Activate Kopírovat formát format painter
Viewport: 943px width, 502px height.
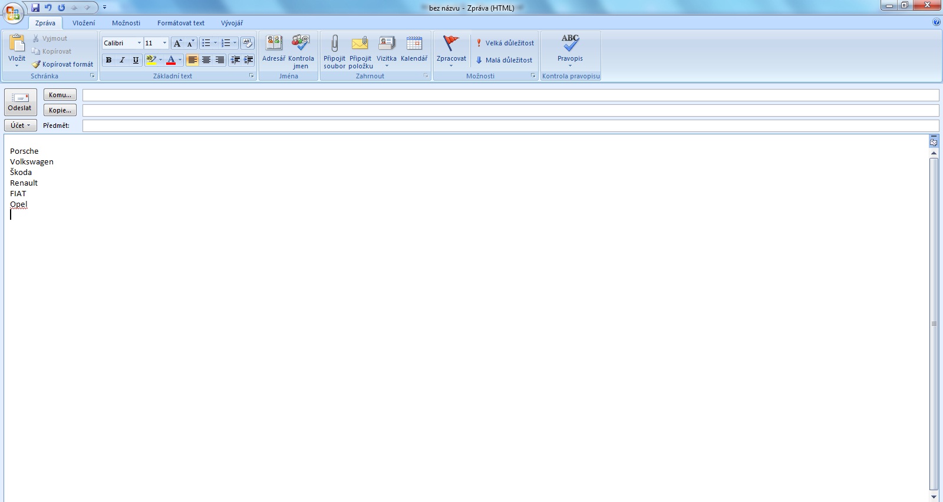[x=62, y=64]
